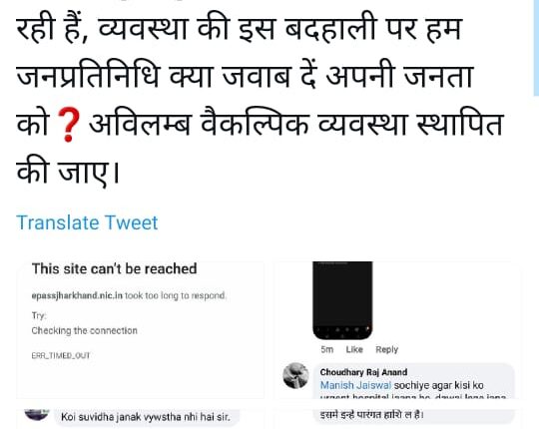
Task: Click the "Checking the connection" suggestion text
Action: (84, 331)
